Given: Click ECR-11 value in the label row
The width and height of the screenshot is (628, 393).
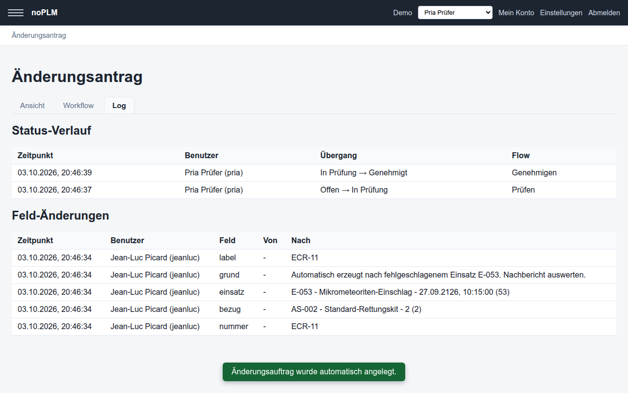Looking at the screenshot, I should click(305, 257).
